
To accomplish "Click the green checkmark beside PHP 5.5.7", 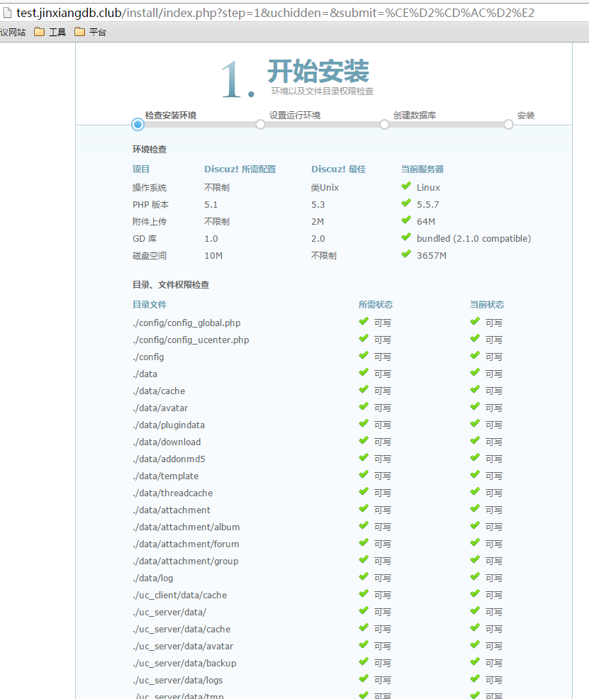I will pyautogui.click(x=406, y=203).
